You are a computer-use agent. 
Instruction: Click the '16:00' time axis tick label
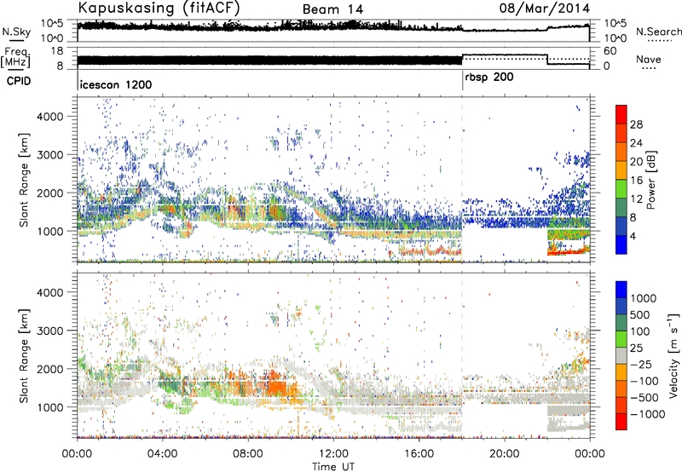[x=419, y=454]
